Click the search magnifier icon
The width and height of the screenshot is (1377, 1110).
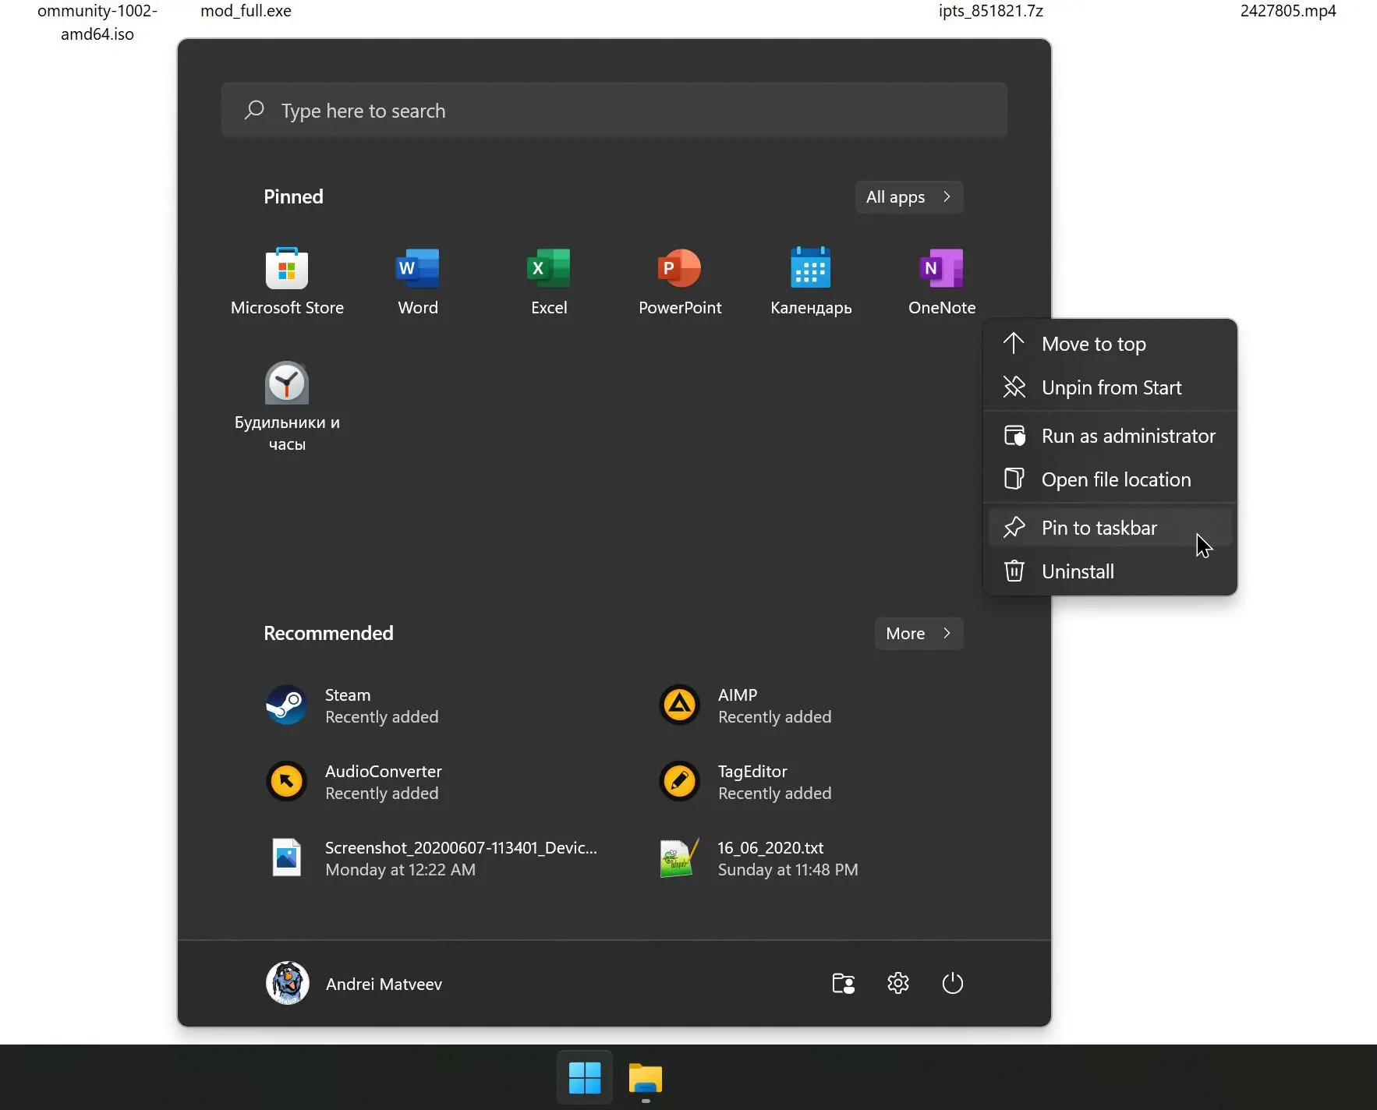click(254, 110)
